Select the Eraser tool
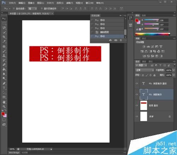This screenshot has width=177, height=155. point(4,65)
